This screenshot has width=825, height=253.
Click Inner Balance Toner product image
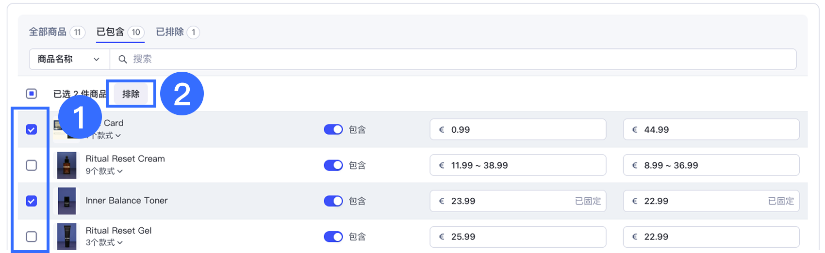click(x=67, y=201)
